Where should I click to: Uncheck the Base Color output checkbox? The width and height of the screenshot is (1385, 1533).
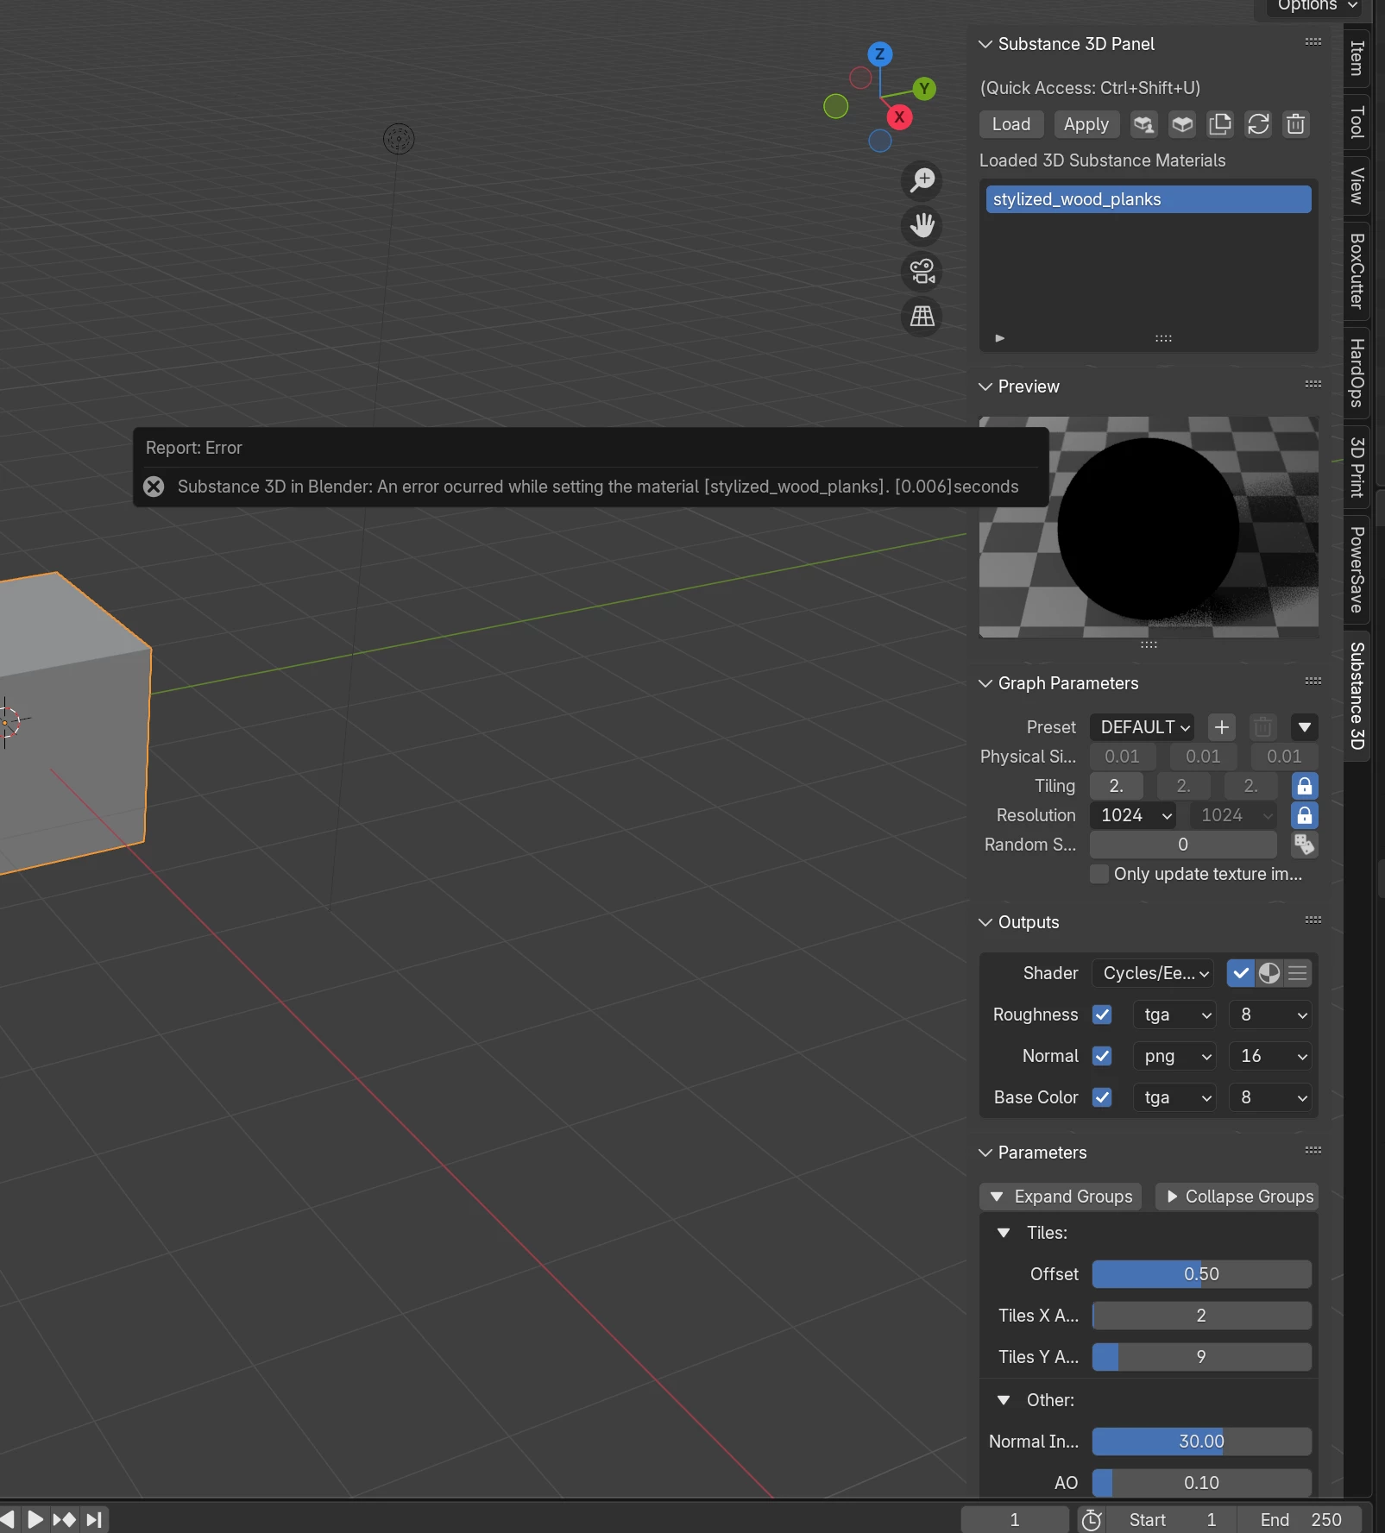1102,1097
